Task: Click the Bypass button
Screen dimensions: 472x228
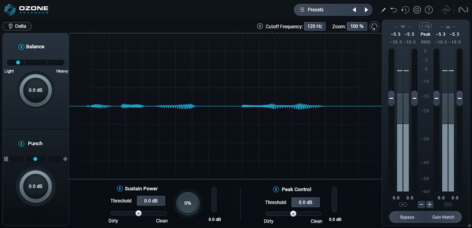Action: [407, 217]
